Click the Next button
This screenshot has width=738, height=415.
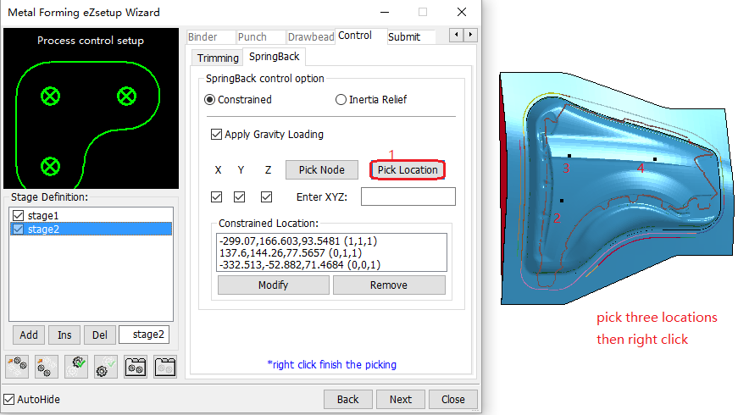(401, 400)
